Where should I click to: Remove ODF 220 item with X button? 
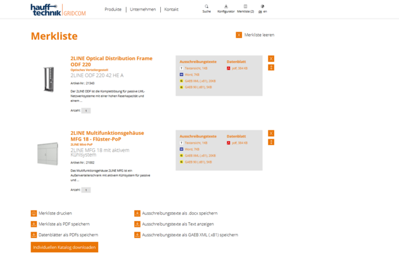pos(271,59)
